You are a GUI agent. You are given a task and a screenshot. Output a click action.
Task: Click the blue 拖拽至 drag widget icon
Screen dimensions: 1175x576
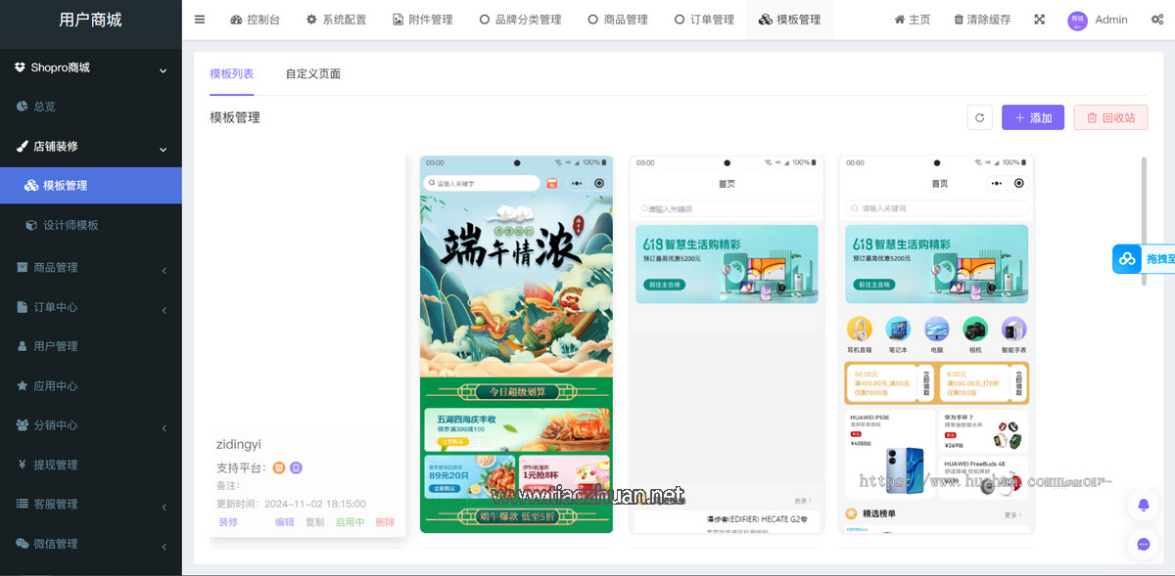(x=1128, y=258)
